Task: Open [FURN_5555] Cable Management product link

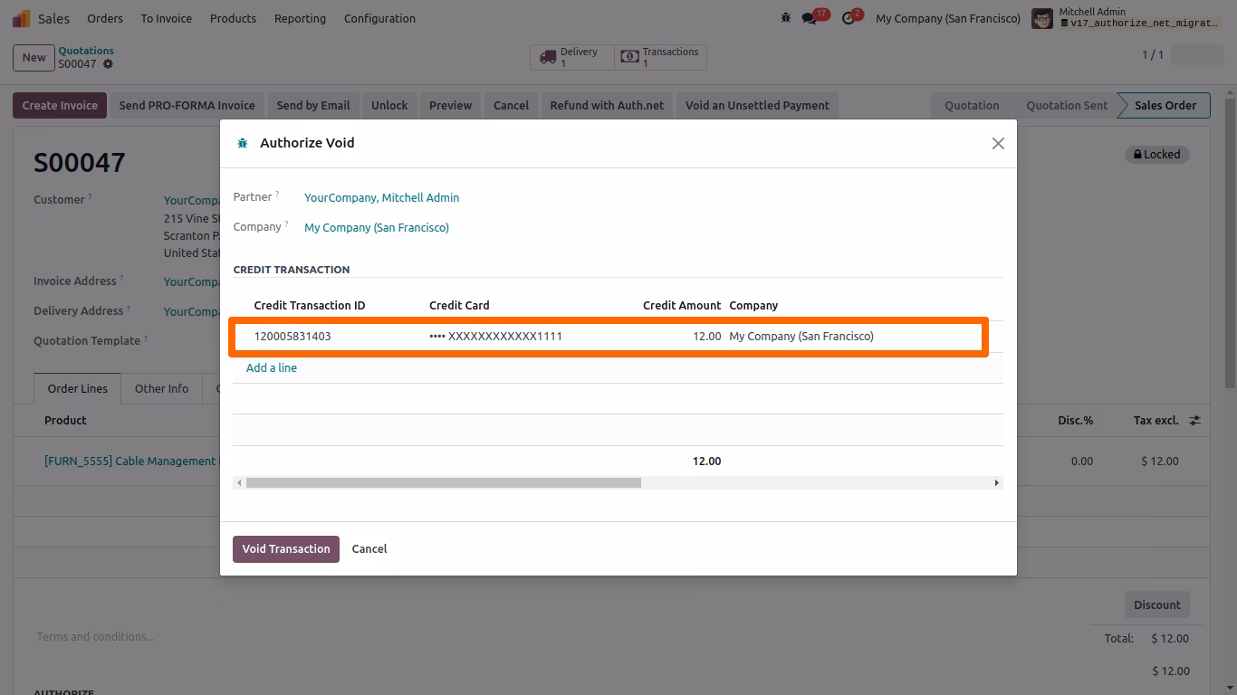Action: tap(130, 461)
